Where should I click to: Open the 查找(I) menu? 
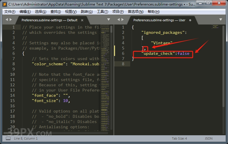[x=55, y=12]
